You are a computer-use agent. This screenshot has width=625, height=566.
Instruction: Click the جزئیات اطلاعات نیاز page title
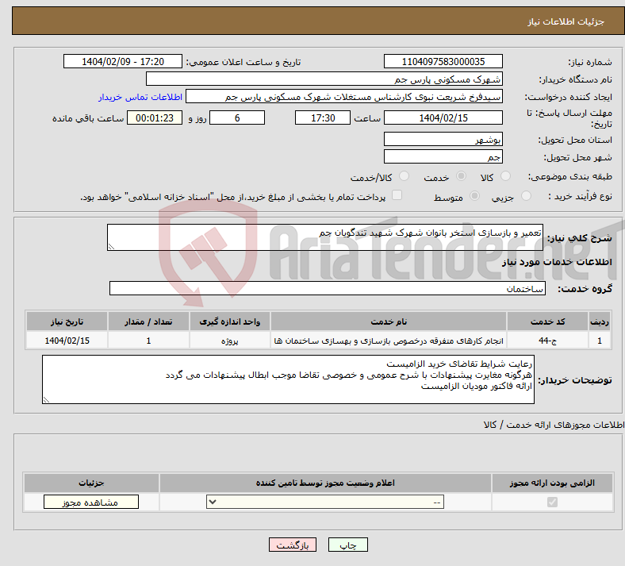pos(566,21)
